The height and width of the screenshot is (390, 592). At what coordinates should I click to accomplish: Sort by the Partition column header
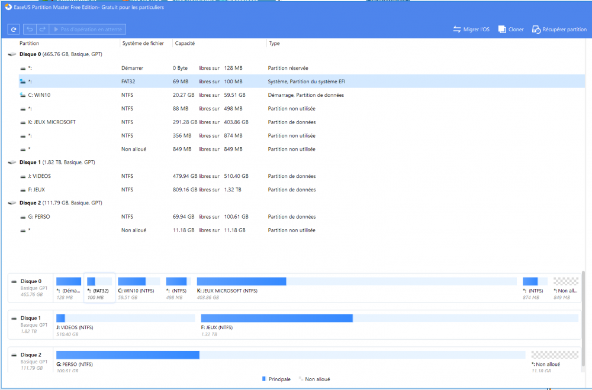tap(30, 43)
